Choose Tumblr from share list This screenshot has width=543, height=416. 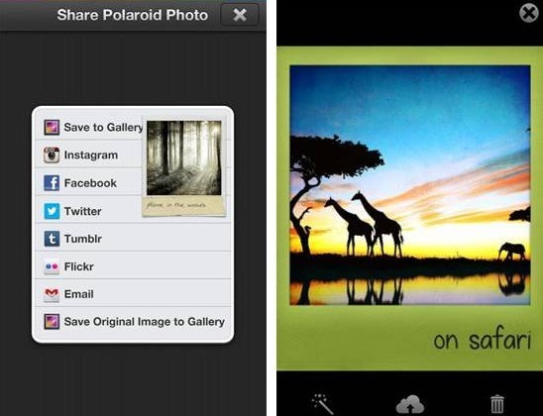click(x=133, y=239)
